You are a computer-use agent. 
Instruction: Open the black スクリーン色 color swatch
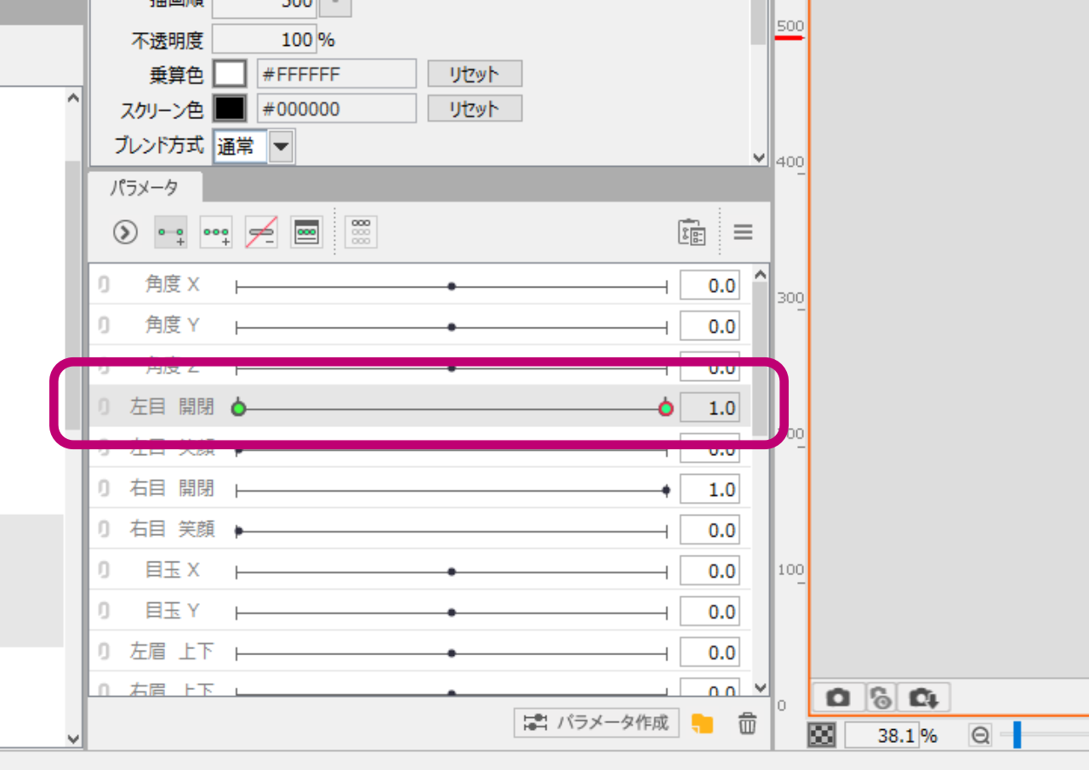tap(230, 109)
